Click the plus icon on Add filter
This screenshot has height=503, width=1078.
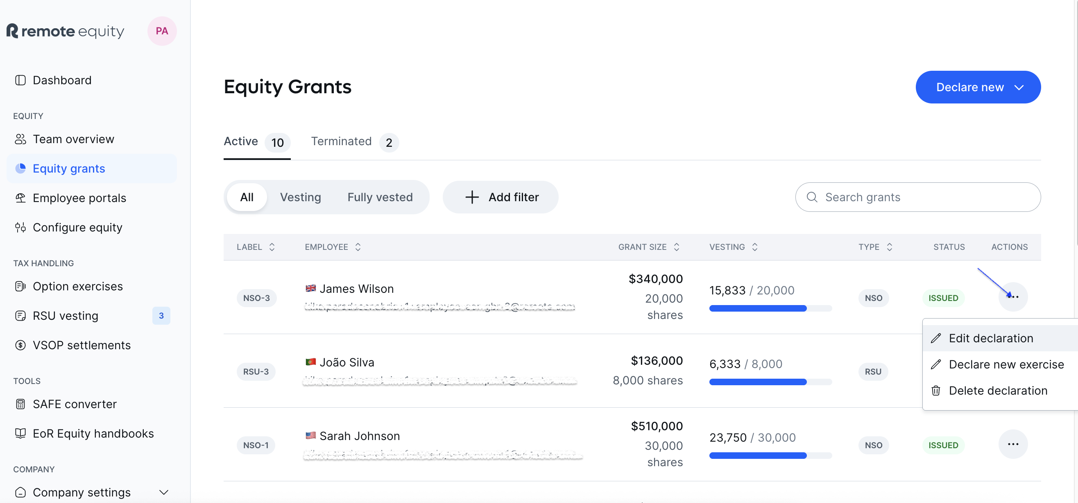472,197
